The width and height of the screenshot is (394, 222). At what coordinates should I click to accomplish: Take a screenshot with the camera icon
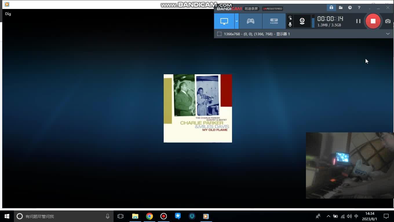388,21
